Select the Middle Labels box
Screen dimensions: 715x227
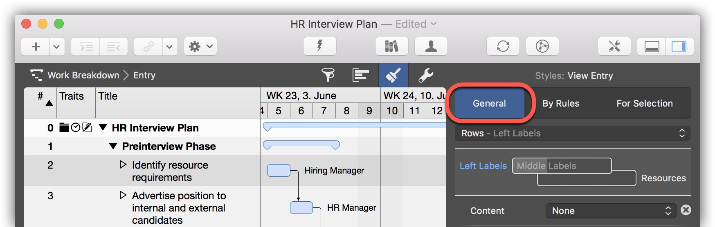[x=562, y=166]
